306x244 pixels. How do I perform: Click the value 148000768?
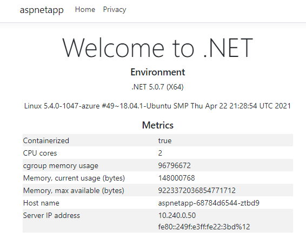click(x=176, y=178)
